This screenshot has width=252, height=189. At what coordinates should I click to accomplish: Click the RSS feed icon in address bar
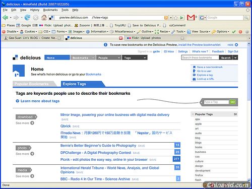[166, 18]
